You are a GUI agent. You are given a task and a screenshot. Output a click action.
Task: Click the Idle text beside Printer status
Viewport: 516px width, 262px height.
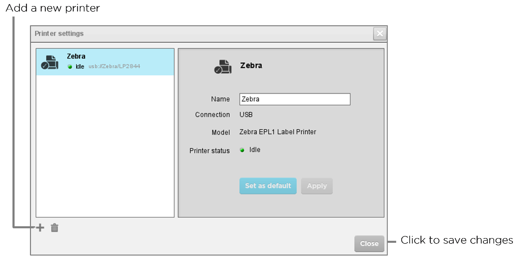click(x=255, y=150)
